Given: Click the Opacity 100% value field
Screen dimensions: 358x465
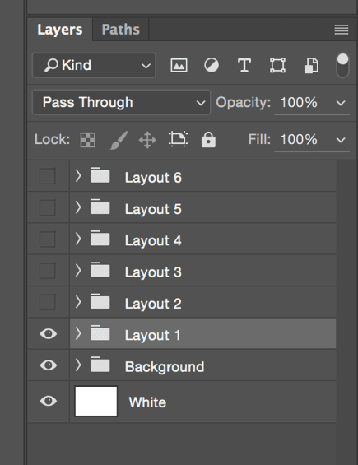Looking at the screenshot, I should (x=299, y=103).
